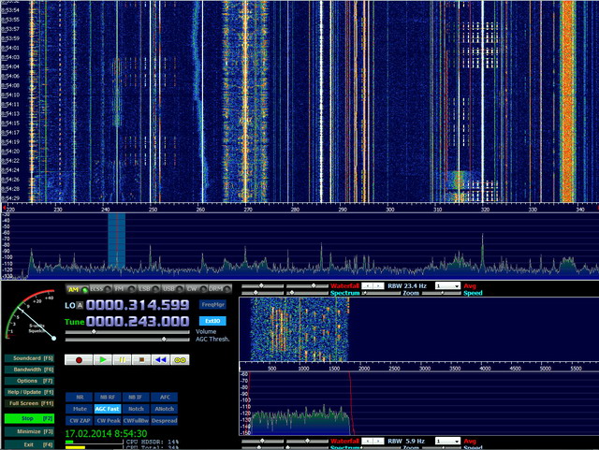Open upper Avg dropdown showing 1

[447, 285]
